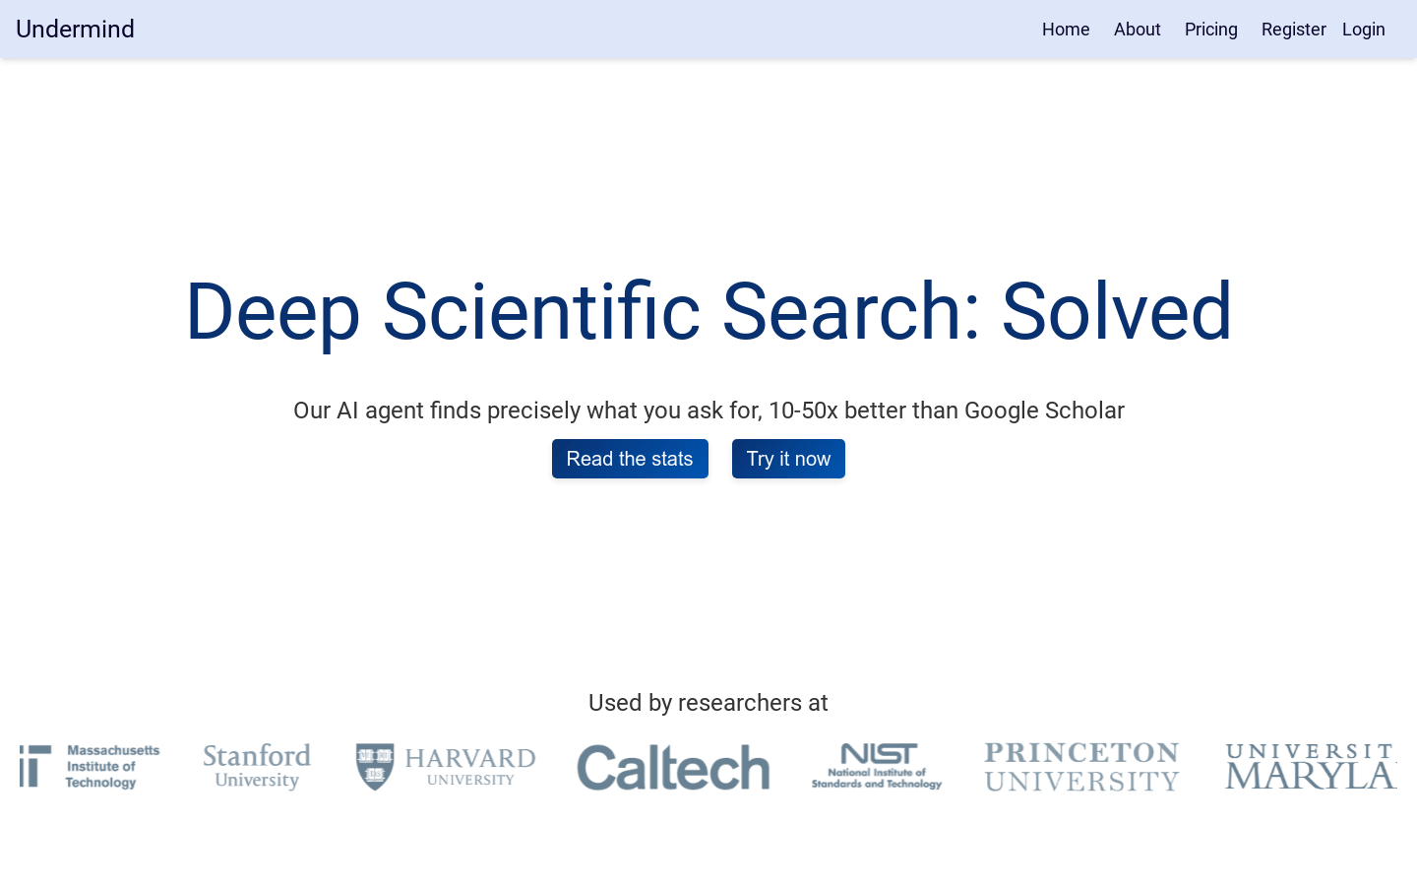Click the Read the stats button
The height and width of the screenshot is (886, 1417).
pyautogui.click(x=630, y=459)
